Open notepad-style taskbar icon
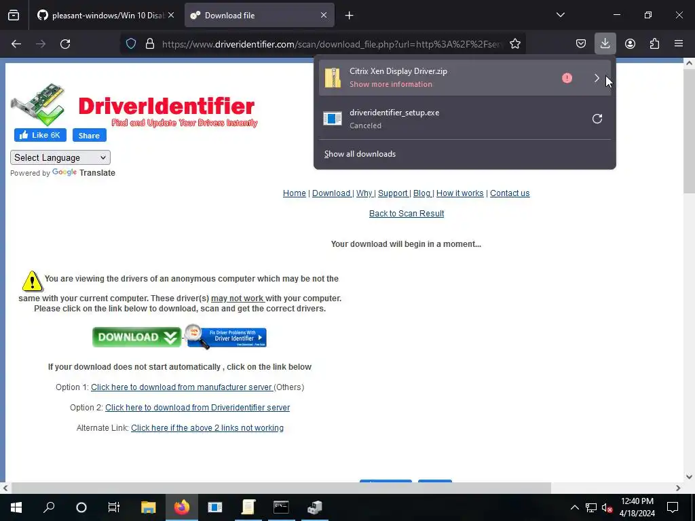Viewport: 695px width, 521px height. tap(248, 507)
